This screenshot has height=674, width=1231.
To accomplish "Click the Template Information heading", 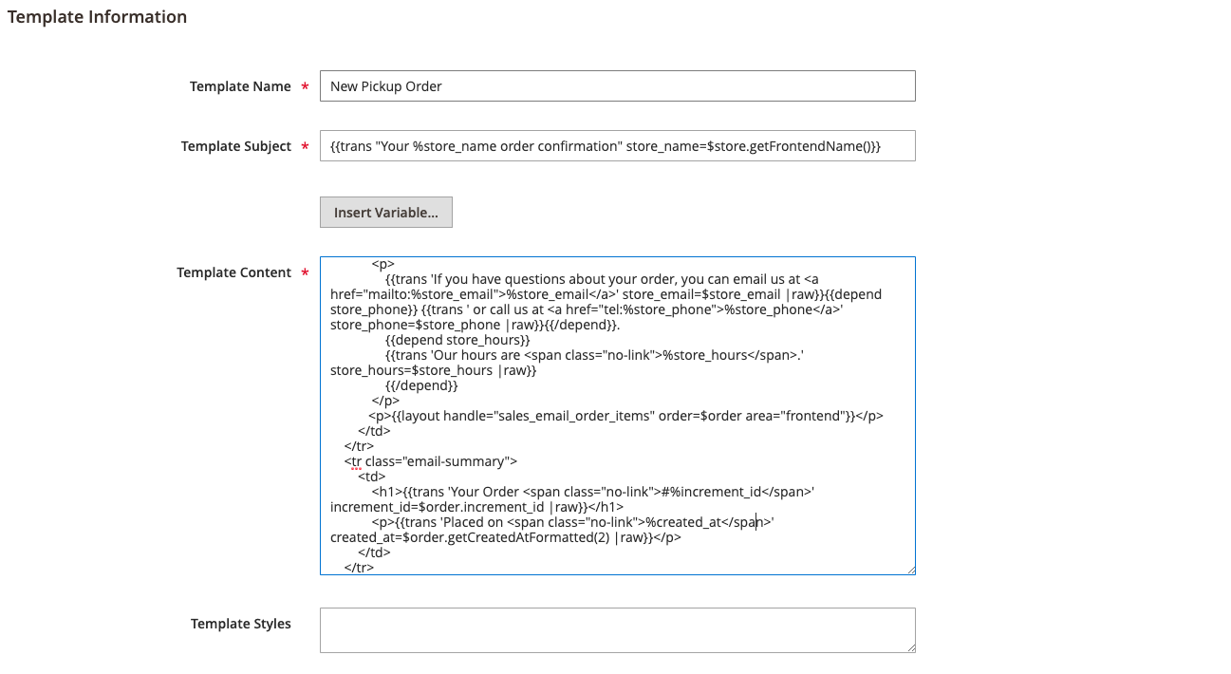I will click(98, 17).
